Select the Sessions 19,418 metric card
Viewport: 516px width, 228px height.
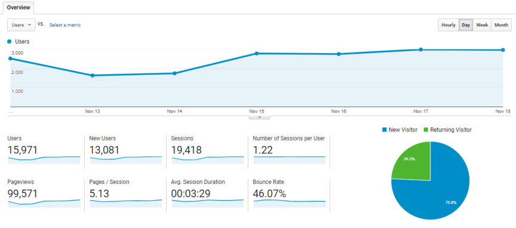pyautogui.click(x=207, y=150)
